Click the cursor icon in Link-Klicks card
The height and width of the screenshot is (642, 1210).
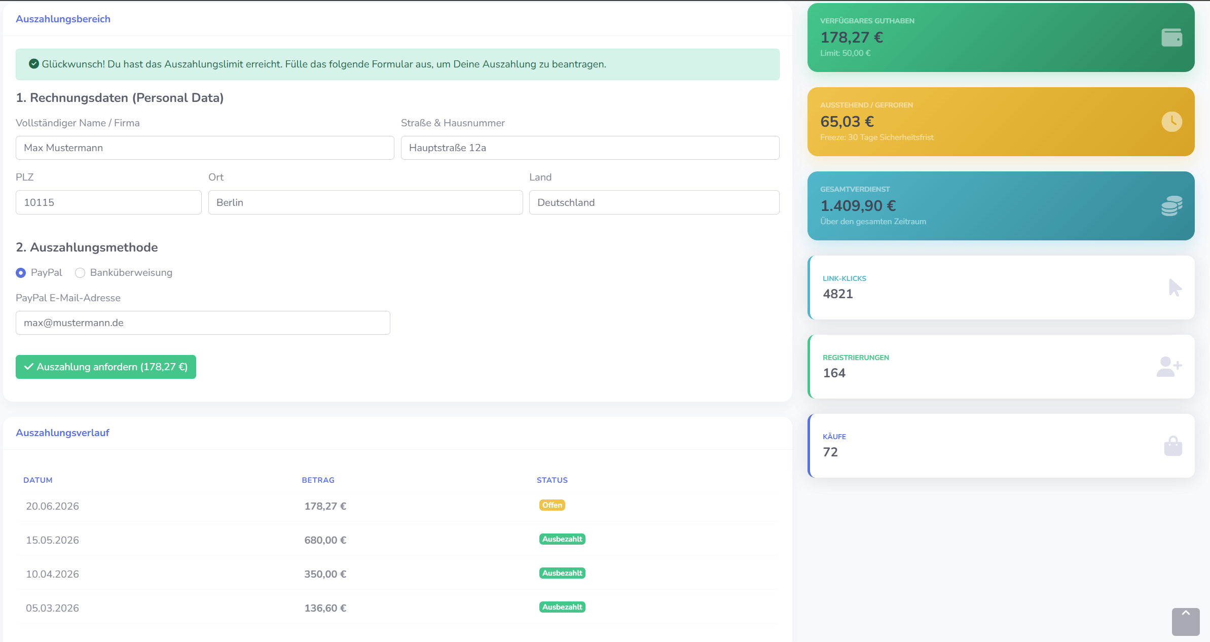pyautogui.click(x=1175, y=288)
